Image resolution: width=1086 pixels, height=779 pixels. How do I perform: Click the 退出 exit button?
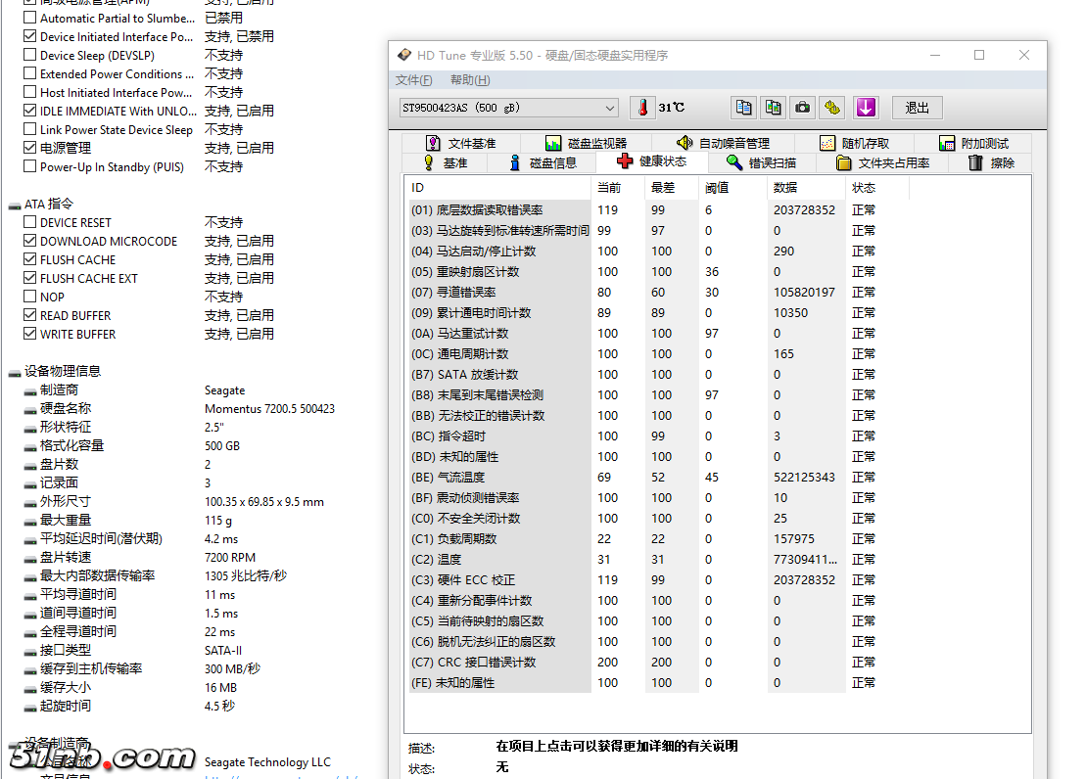[917, 108]
